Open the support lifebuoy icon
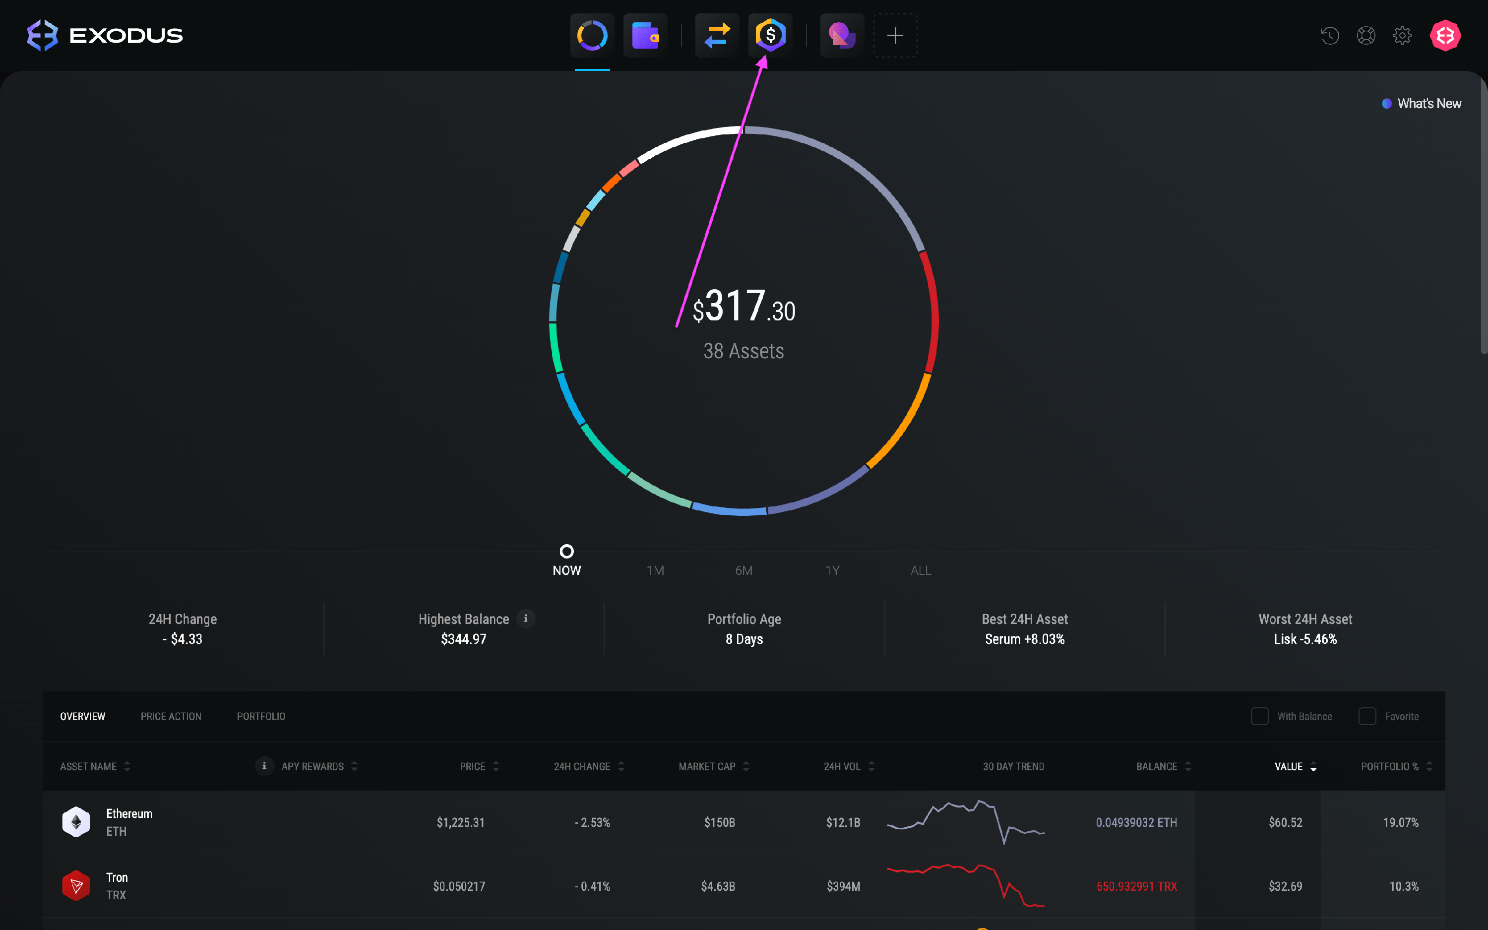Screen dimensions: 1488x930 [x=1365, y=36]
